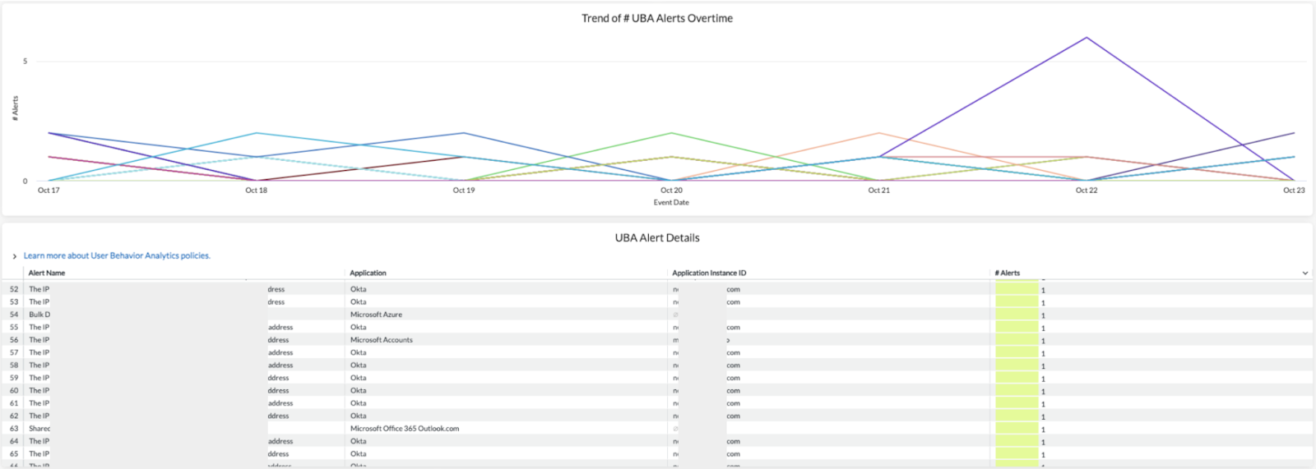Viewport: 1316px width, 469px height.
Task: Select the Oct 23 date label
Action: 1294,190
